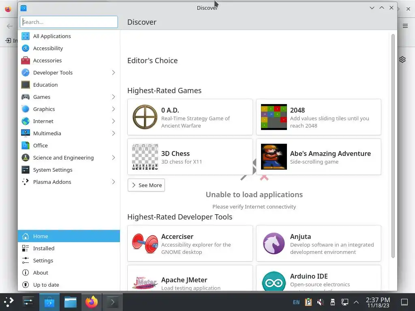Click the Anjuta purple horse icon

pos(274,243)
